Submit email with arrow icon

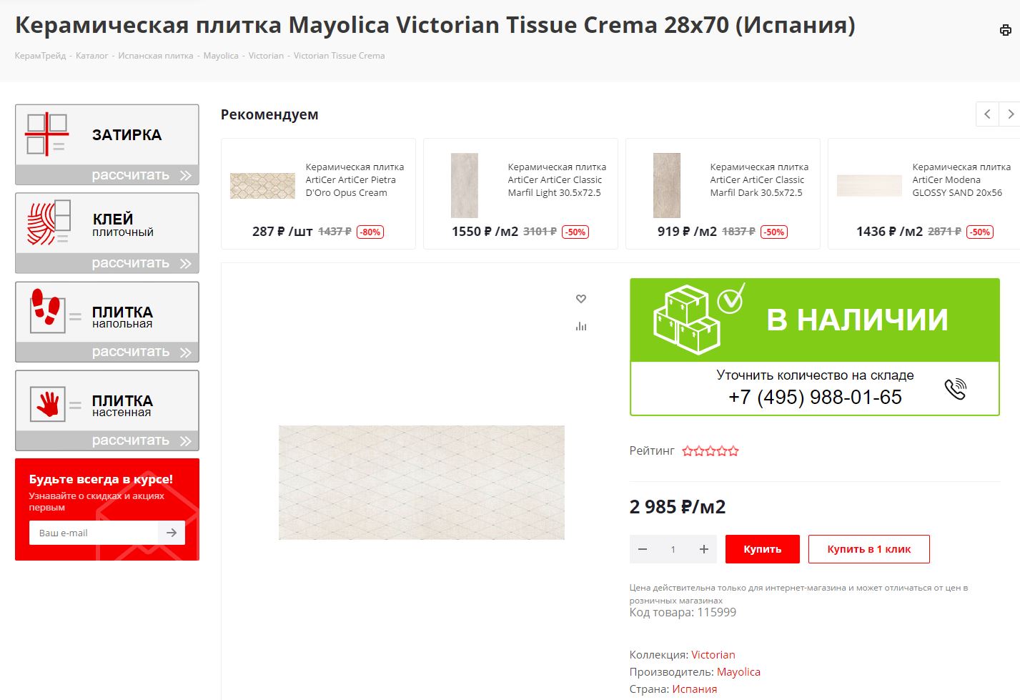[172, 533]
